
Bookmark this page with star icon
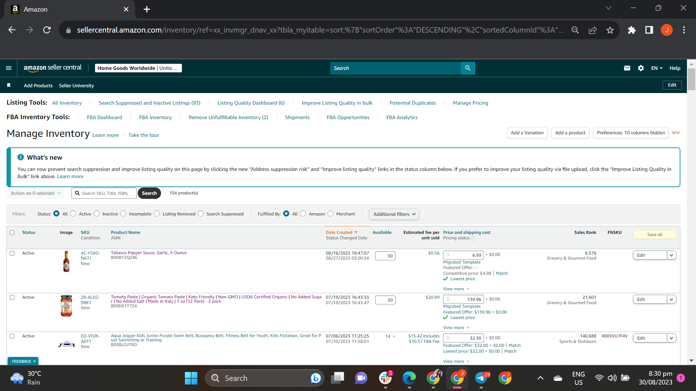(610, 30)
